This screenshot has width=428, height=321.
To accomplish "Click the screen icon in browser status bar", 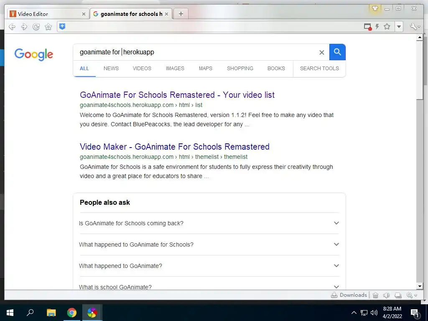I will pos(398,295).
